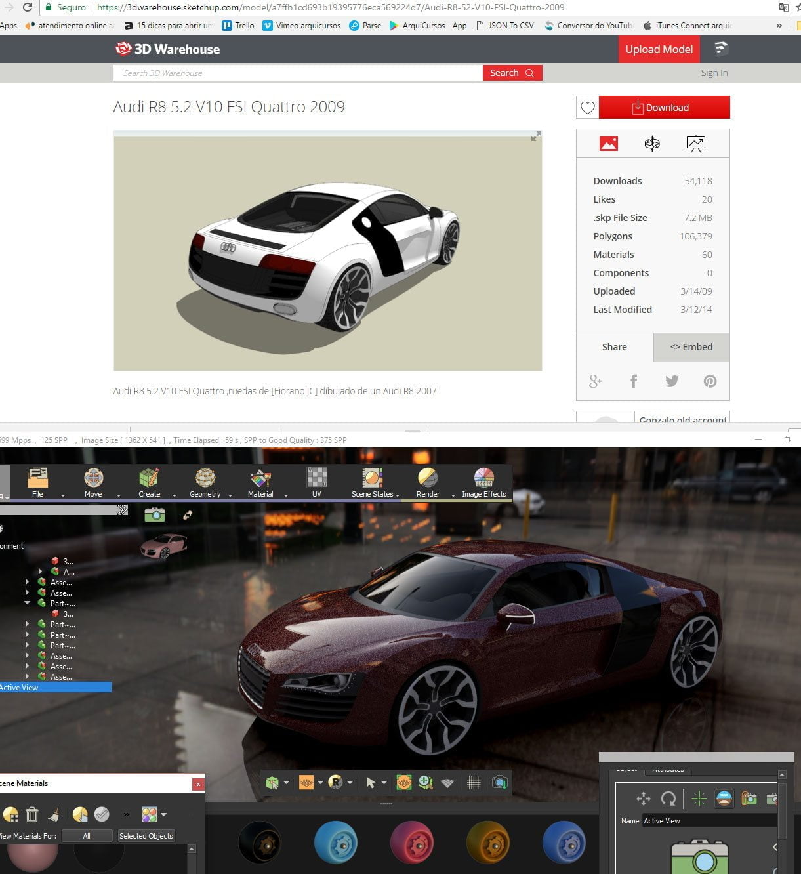Open the Material dropdown arrow
The image size is (801, 874).
click(286, 495)
